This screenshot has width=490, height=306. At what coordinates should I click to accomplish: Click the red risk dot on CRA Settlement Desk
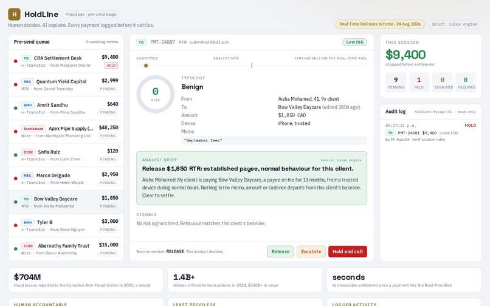16,61
